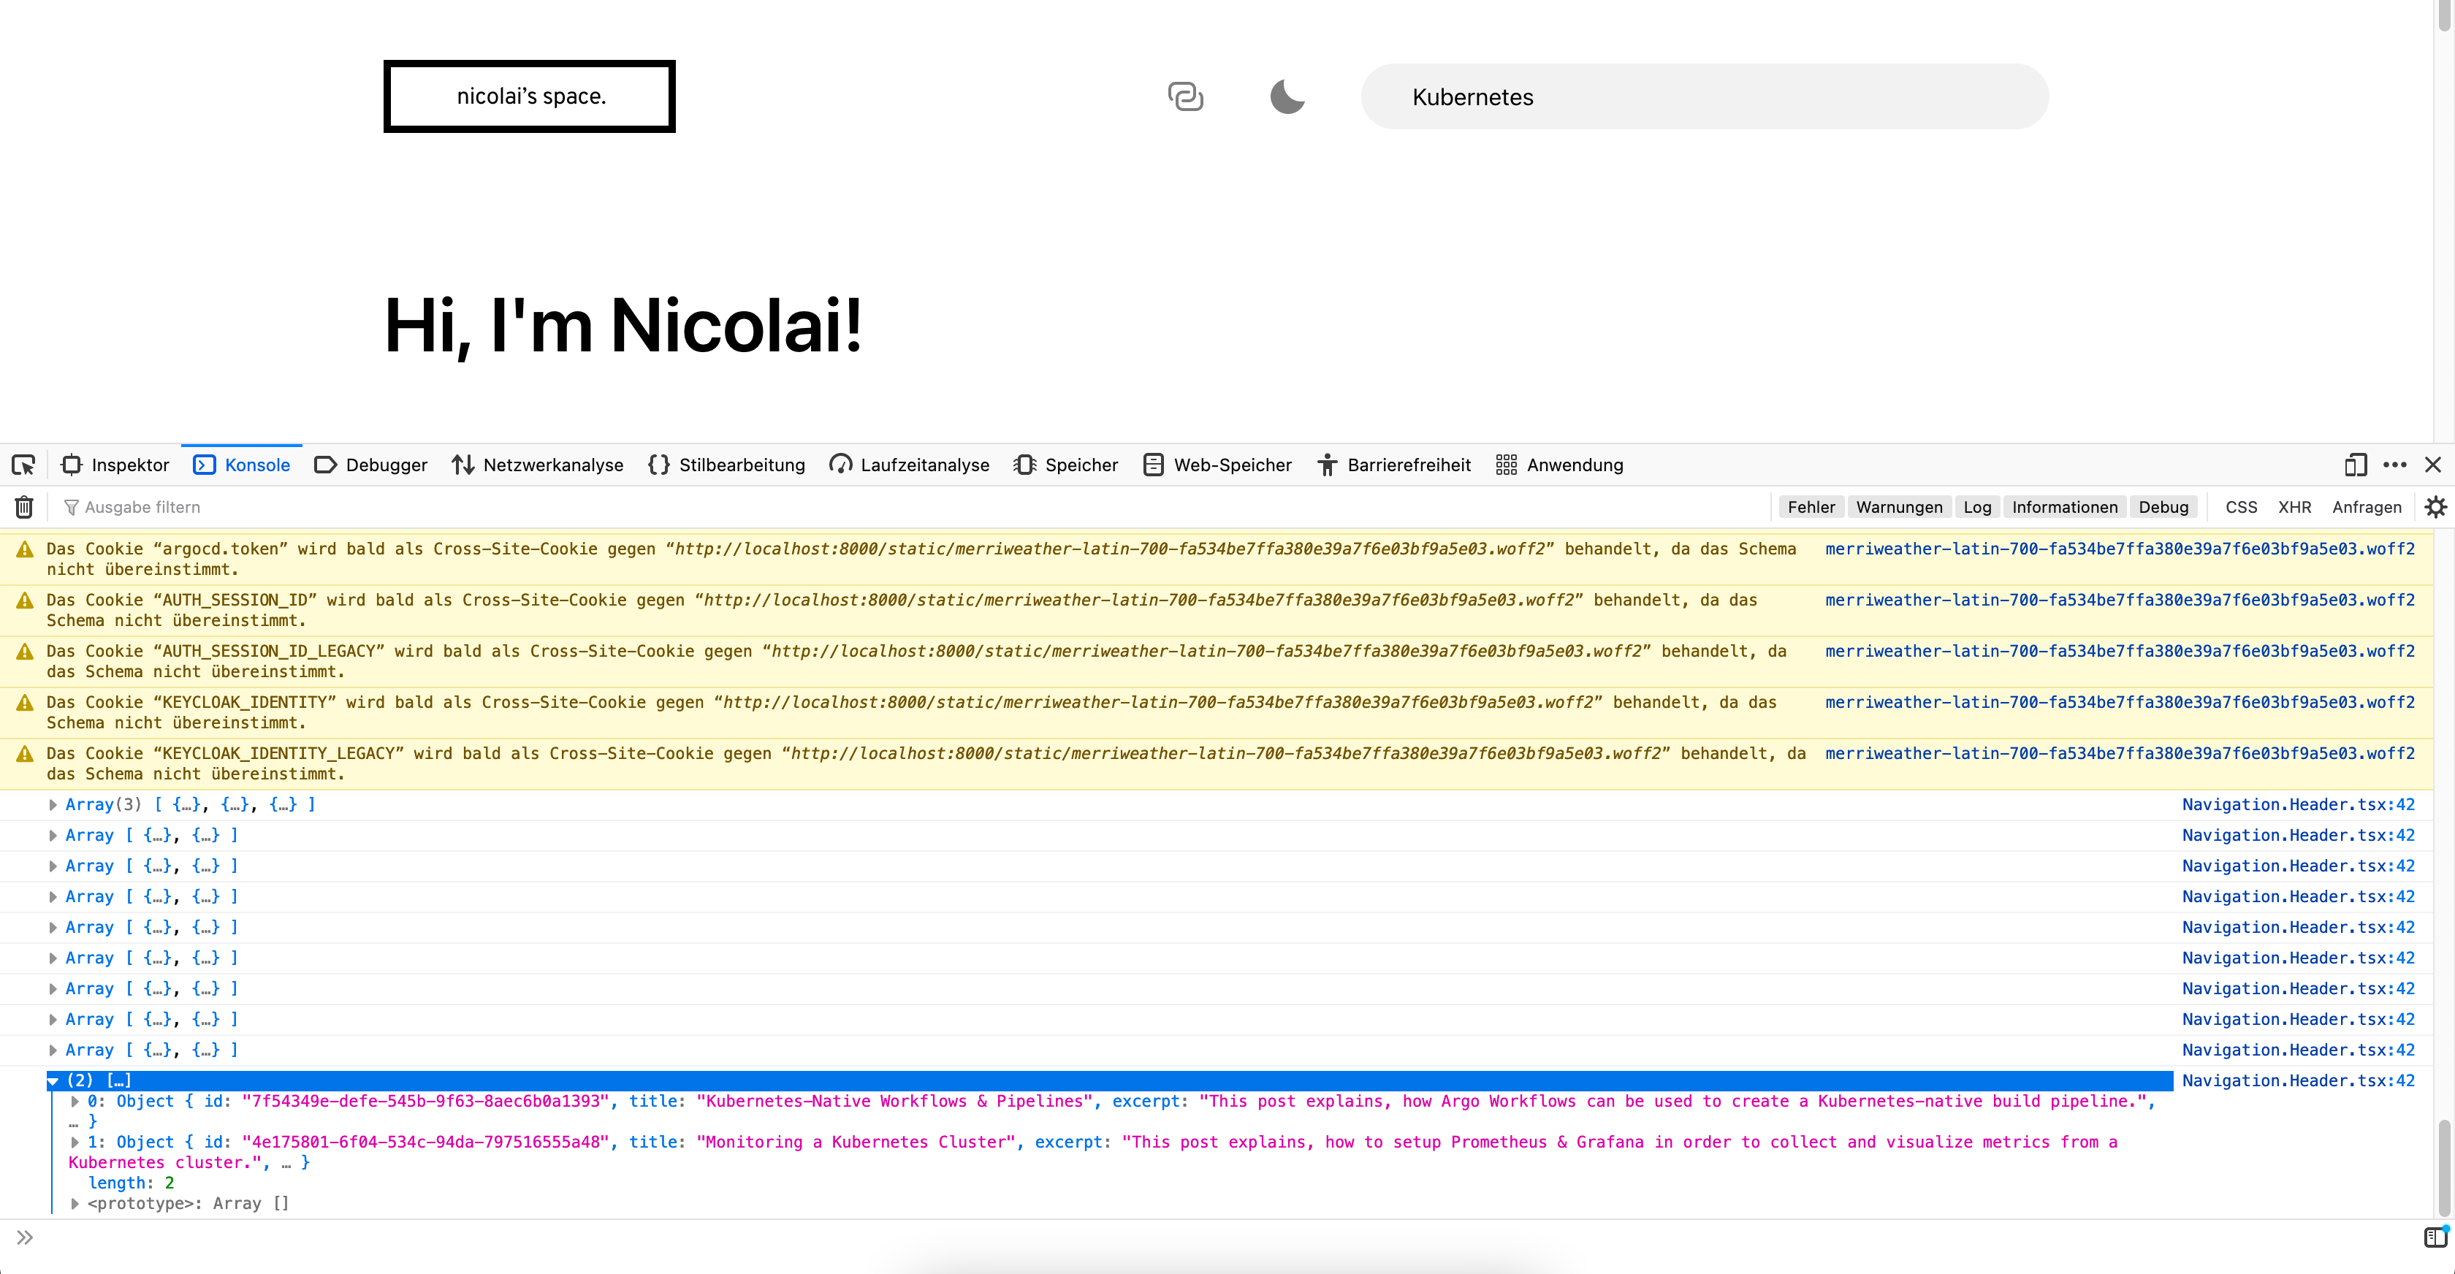Toggle the CSS filter
This screenshot has height=1274, width=2455.
(2241, 507)
